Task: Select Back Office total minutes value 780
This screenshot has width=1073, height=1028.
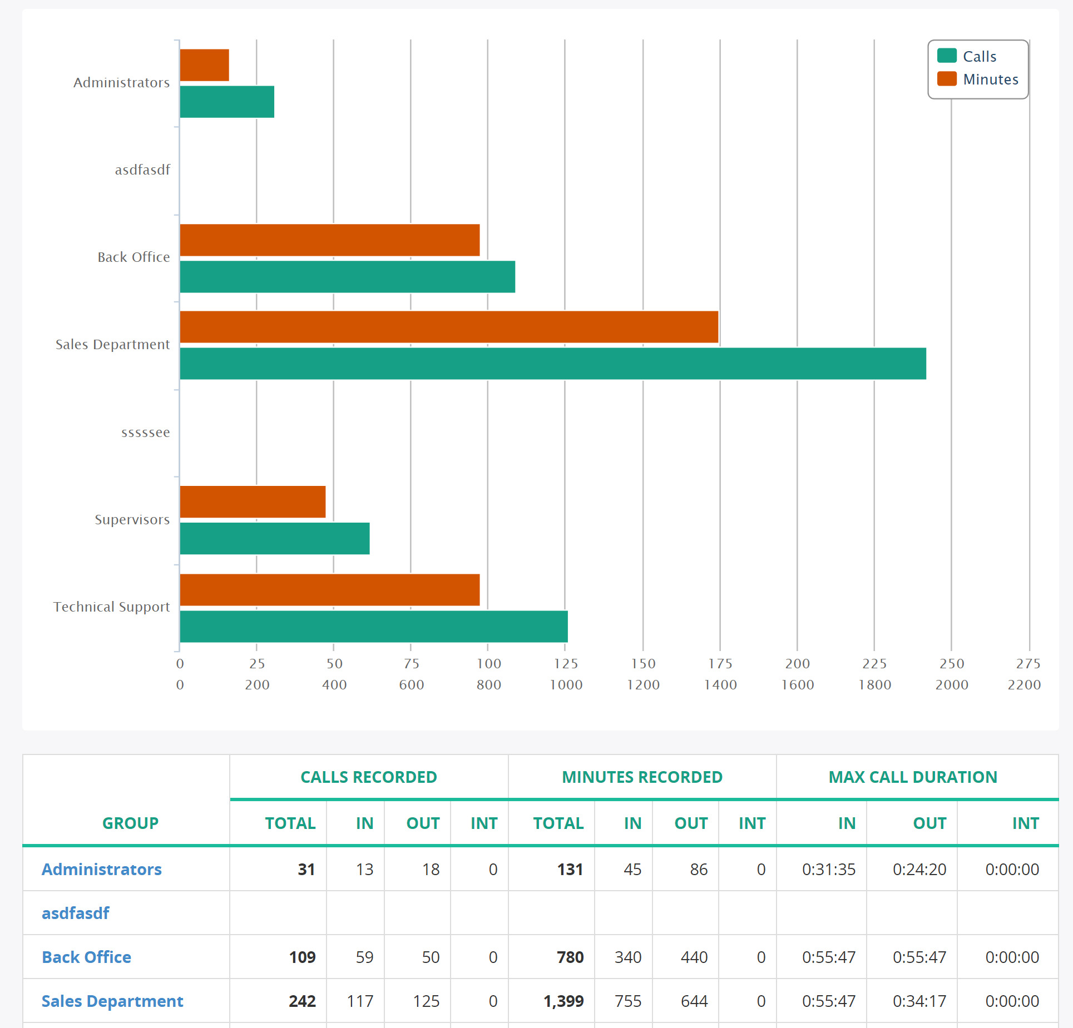Action: coord(570,957)
